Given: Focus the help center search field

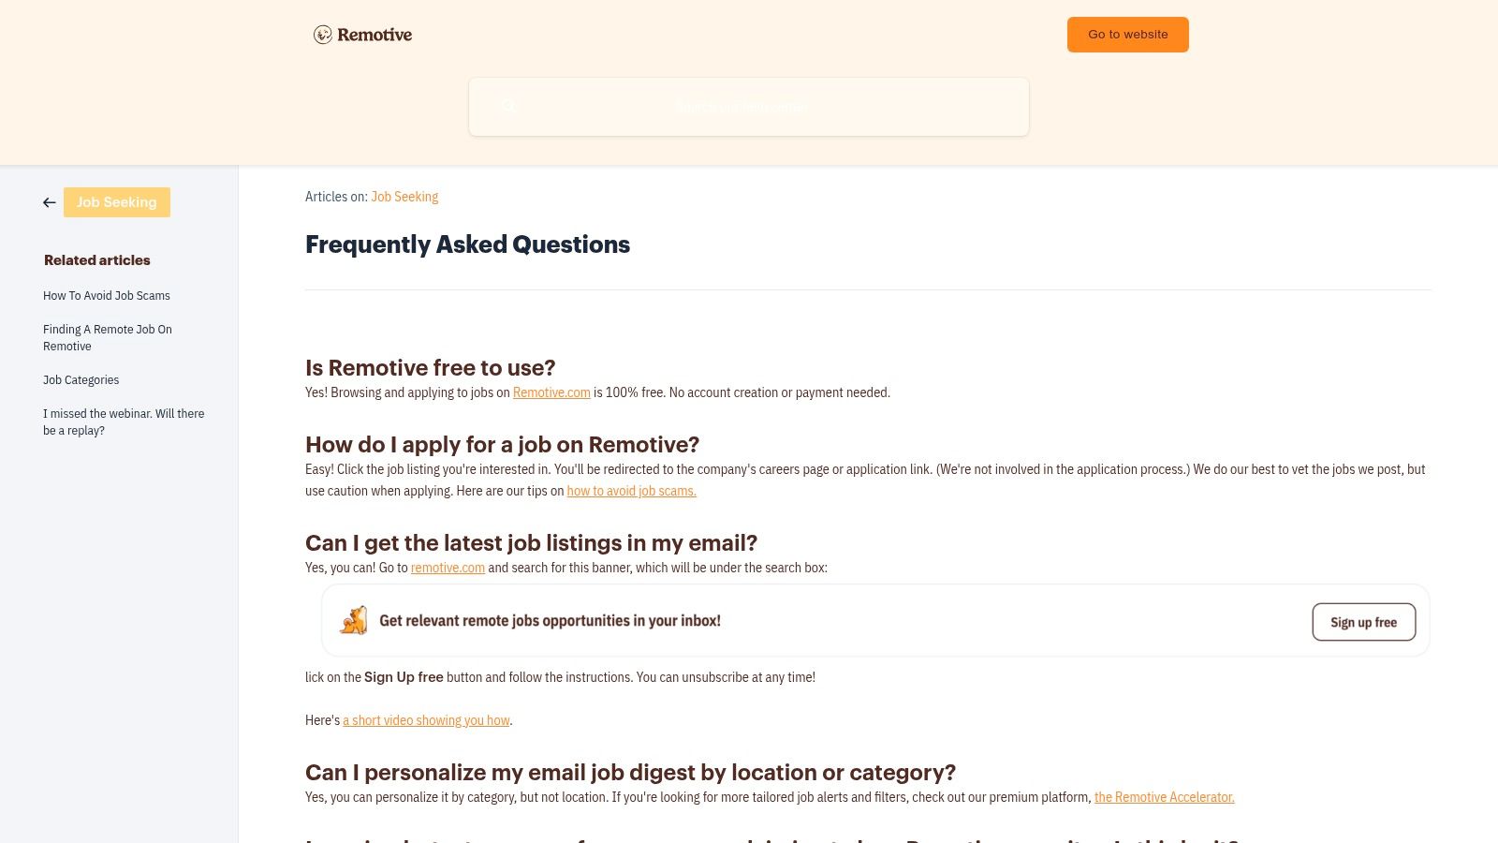Looking at the screenshot, I should click(x=749, y=107).
